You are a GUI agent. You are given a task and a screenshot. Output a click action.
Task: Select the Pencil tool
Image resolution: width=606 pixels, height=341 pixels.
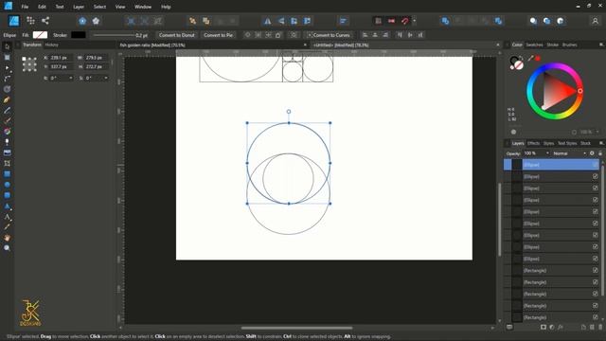[7, 111]
